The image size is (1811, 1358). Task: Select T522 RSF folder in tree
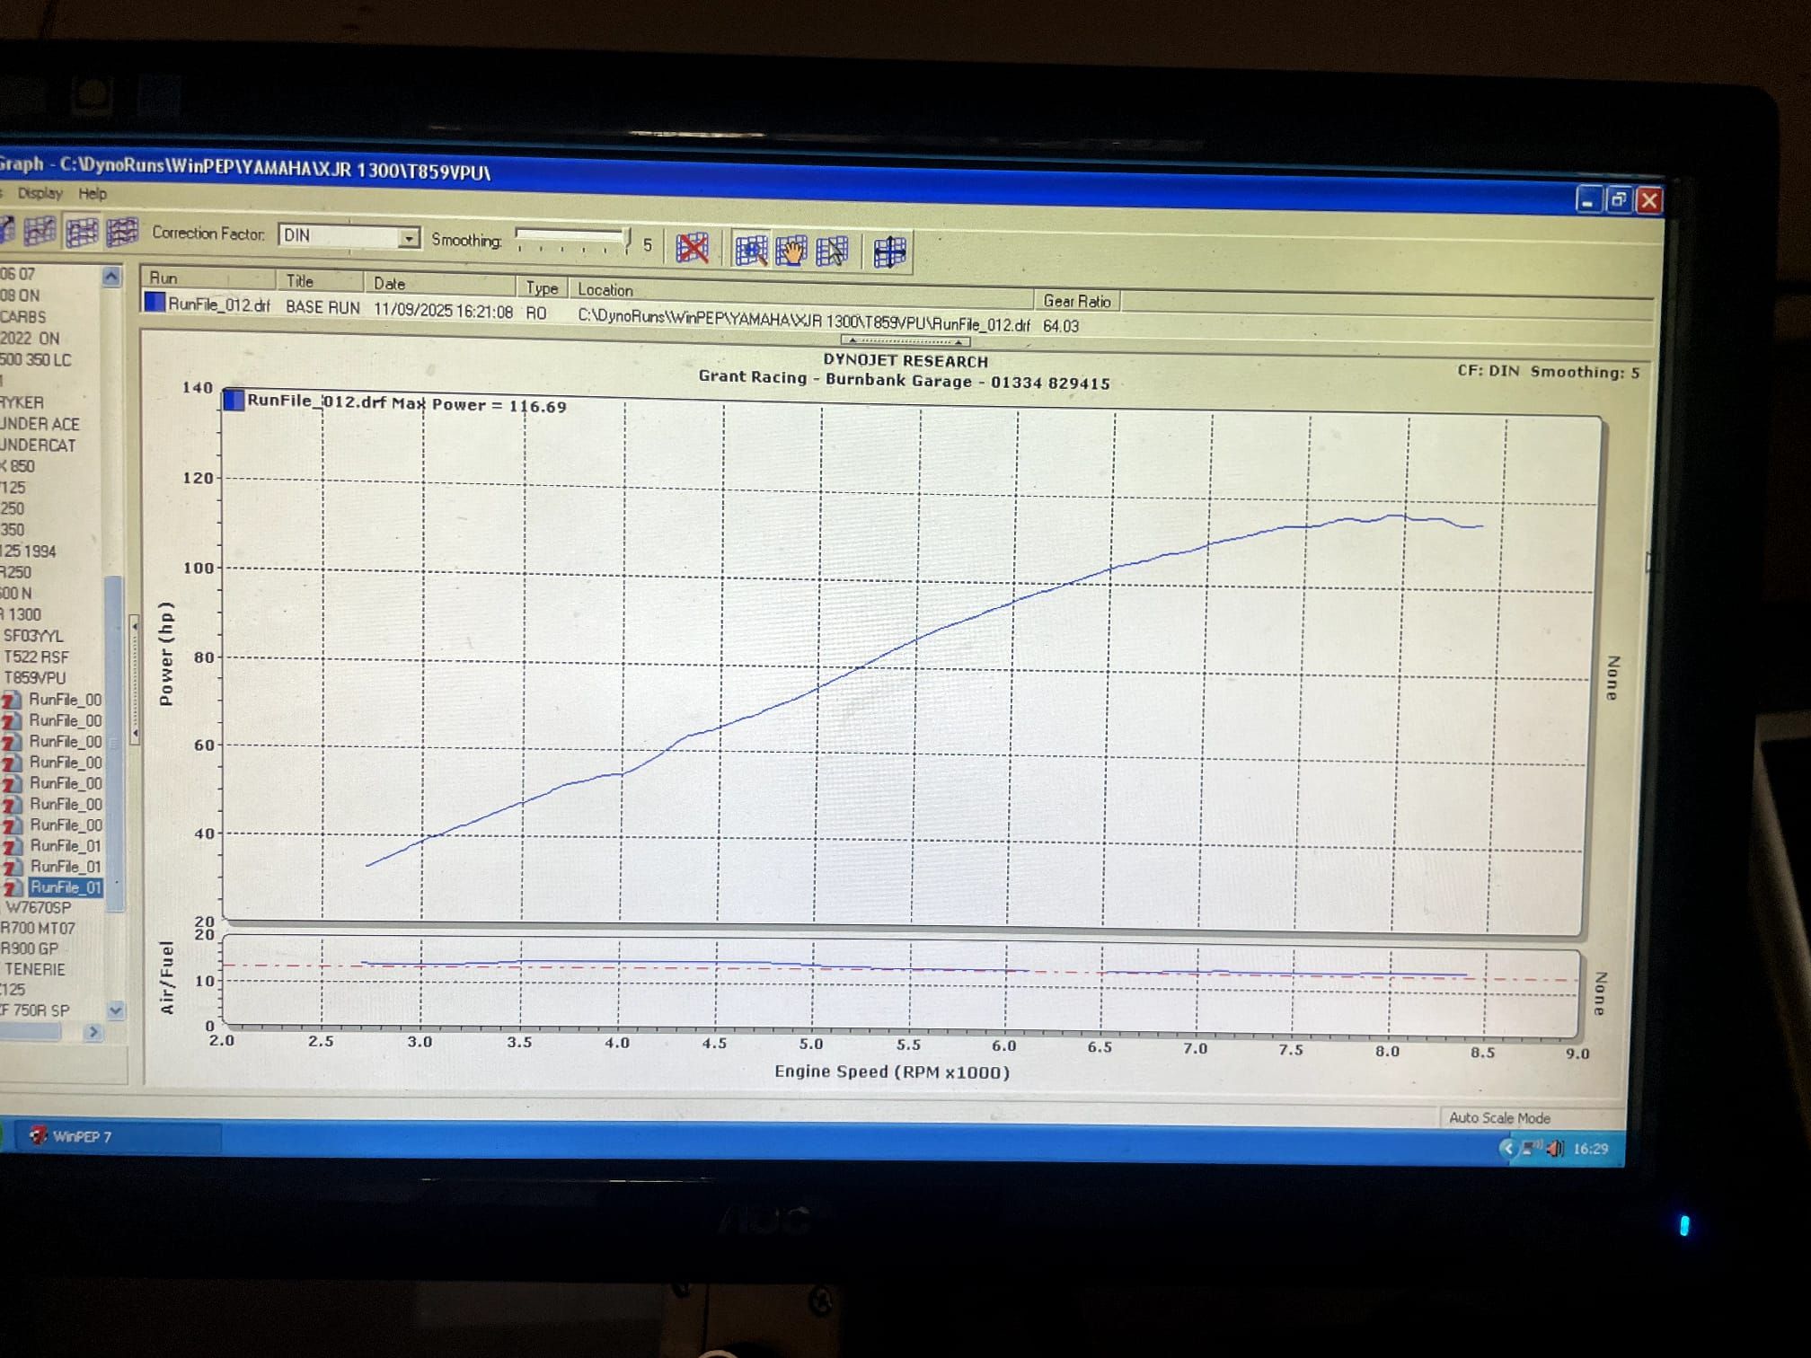point(36,657)
